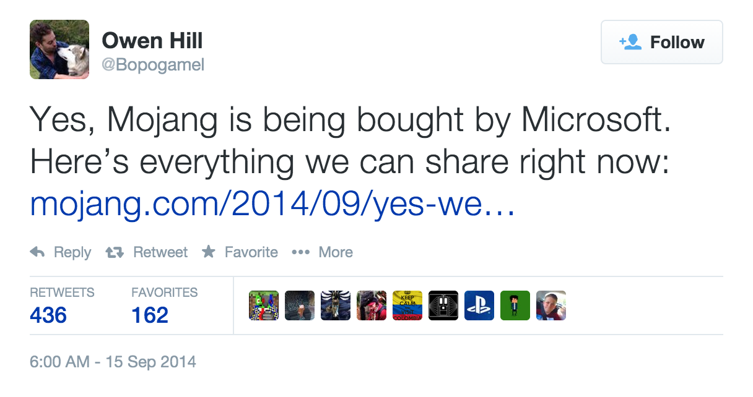Open the tweet timestamp 15 Sep 2014

point(113,362)
